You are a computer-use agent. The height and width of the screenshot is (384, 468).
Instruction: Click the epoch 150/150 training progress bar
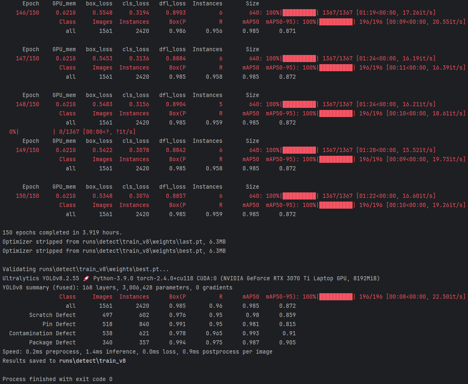point(299,196)
